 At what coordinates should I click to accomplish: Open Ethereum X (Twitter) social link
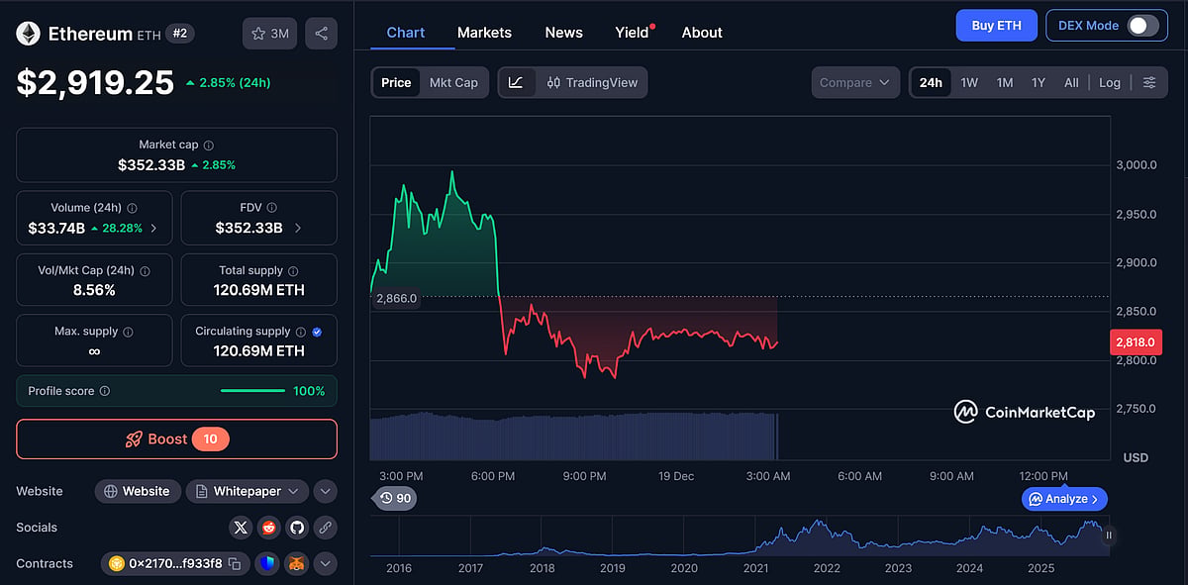coord(242,528)
